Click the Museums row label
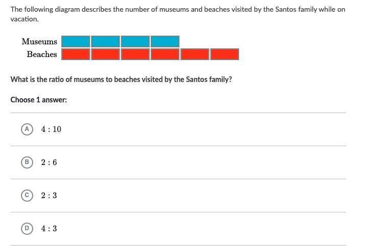The image size is (377, 246). click(x=39, y=41)
